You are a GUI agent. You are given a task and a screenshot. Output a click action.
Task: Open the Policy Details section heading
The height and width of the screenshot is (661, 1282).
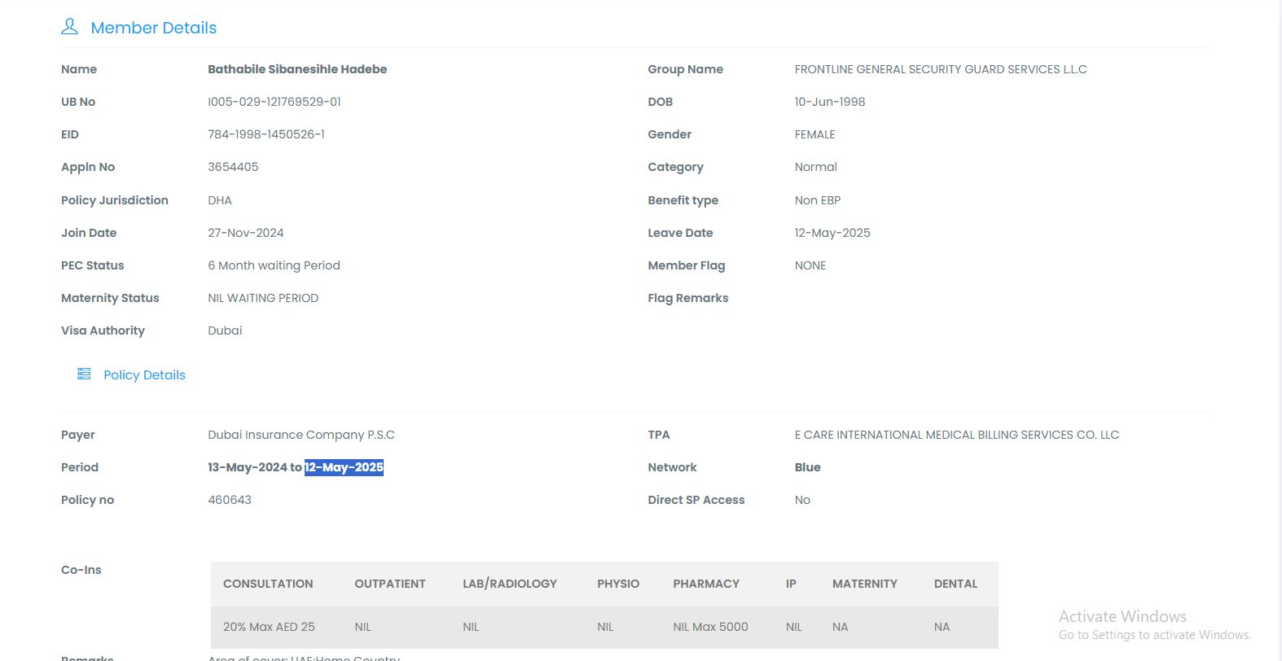coord(144,375)
